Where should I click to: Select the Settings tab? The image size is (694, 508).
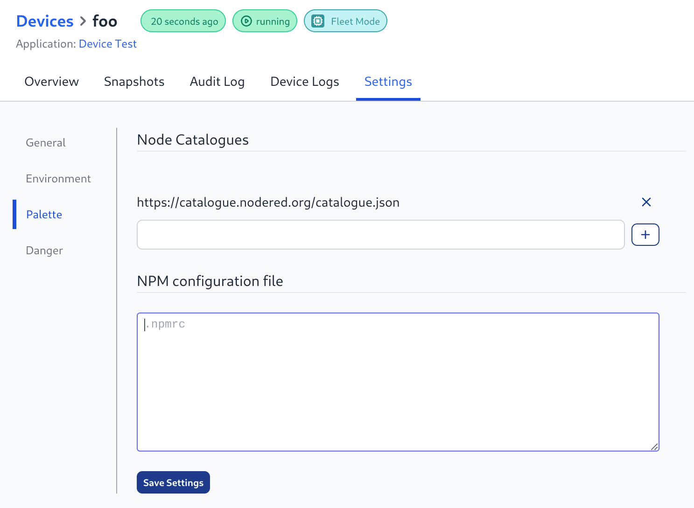tap(388, 81)
